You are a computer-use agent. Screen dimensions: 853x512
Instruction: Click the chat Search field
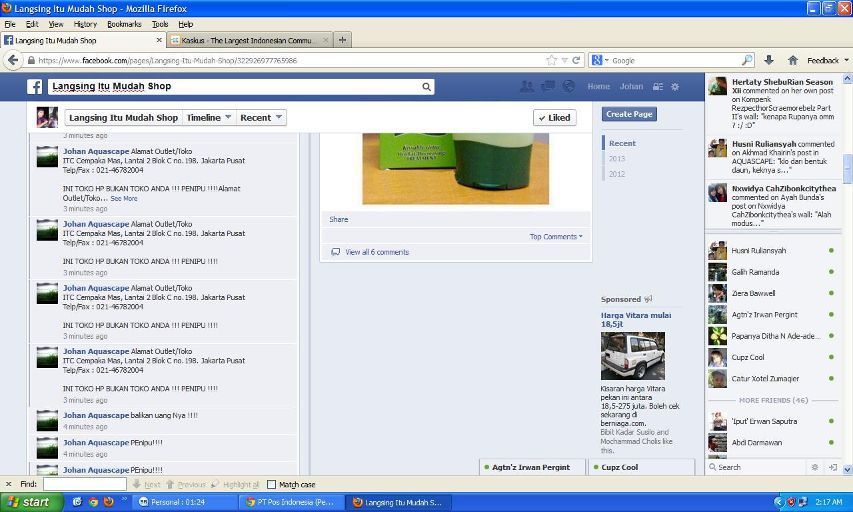point(756,467)
